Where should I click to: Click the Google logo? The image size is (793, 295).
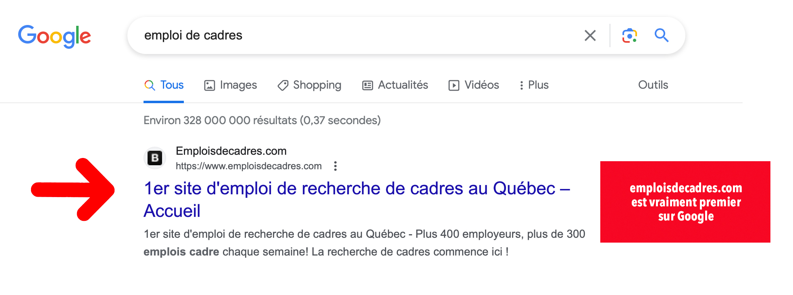pyautogui.click(x=54, y=36)
